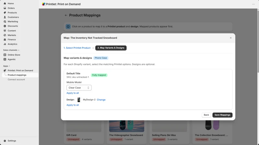Click the Marketing target icon
The height and width of the screenshot is (145, 259).
[x=5, y=22]
